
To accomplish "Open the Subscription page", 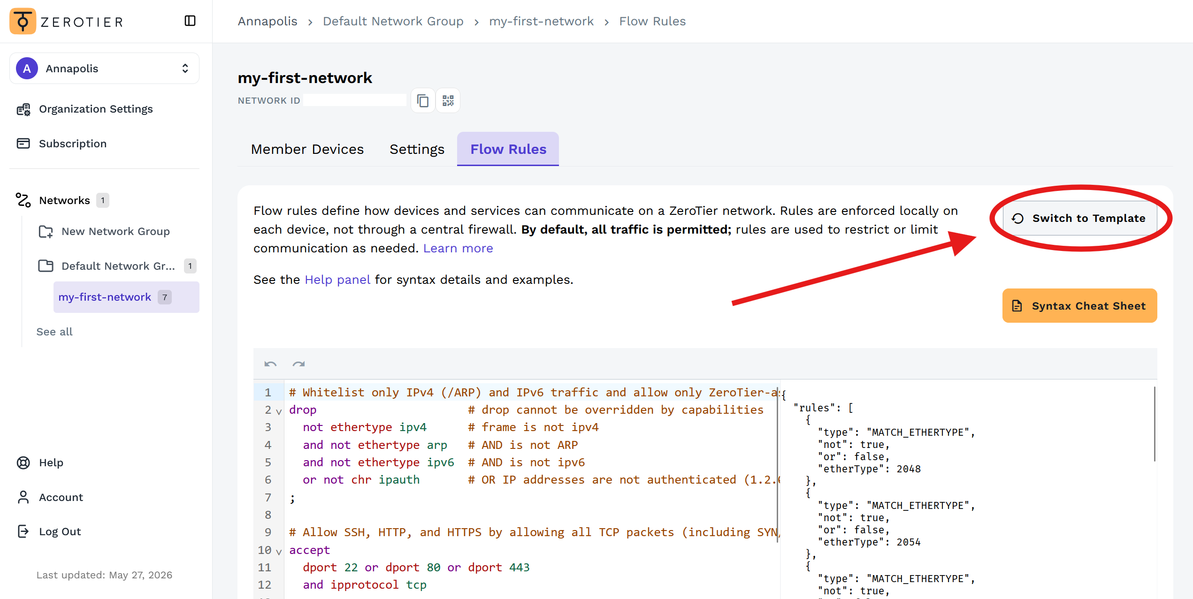I will pos(73,144).
